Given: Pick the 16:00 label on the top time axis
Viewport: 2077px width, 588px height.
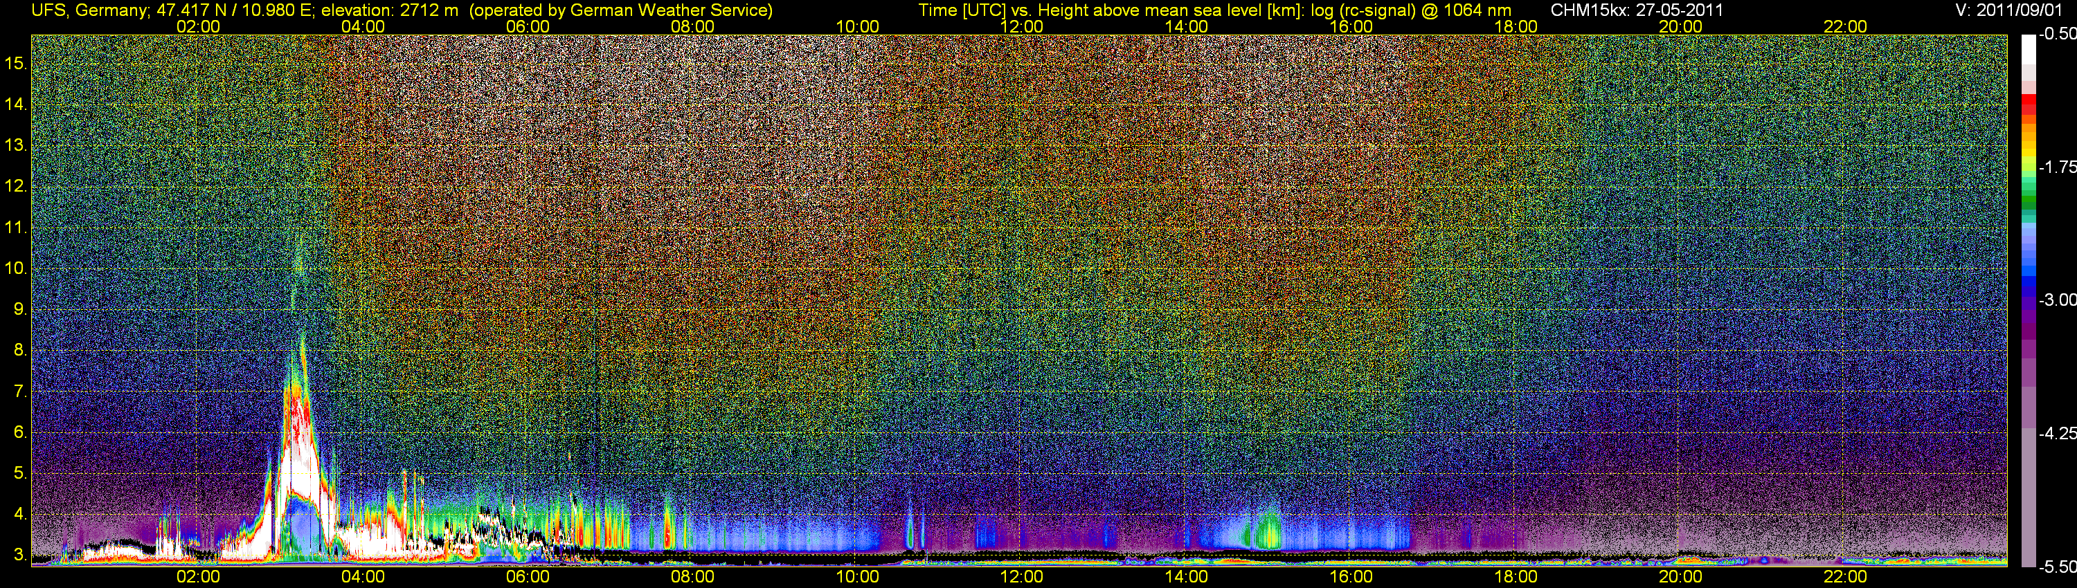Looking at the screenshot, I should pos(1351,26).
